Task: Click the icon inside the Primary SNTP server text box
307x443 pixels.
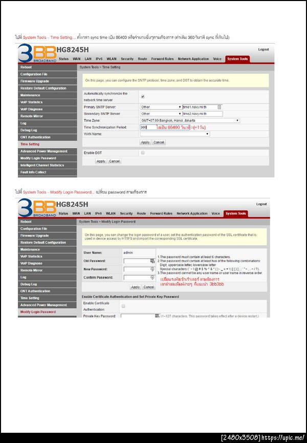Action: click(x=219, y=107)
